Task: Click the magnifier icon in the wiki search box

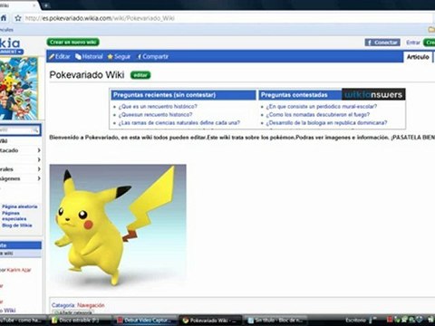Action: (x=35, y=130)
